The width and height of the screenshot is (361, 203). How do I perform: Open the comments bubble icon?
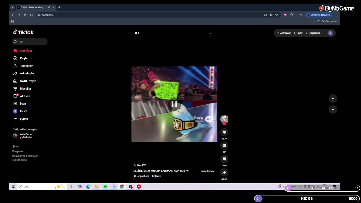click(224, 145)
